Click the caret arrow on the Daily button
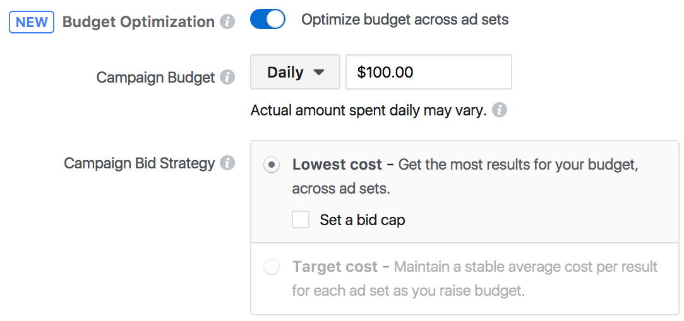 click(x=318, y=72)
